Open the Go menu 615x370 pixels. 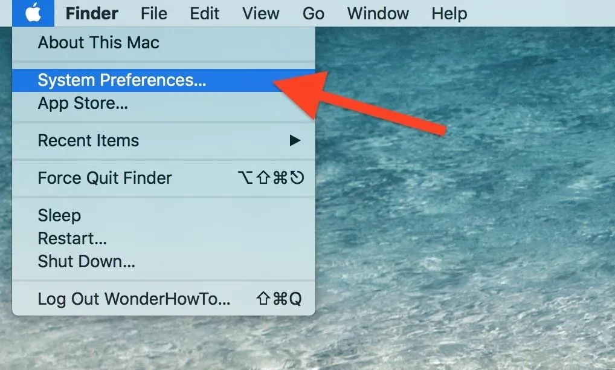[x=313, y=14]
